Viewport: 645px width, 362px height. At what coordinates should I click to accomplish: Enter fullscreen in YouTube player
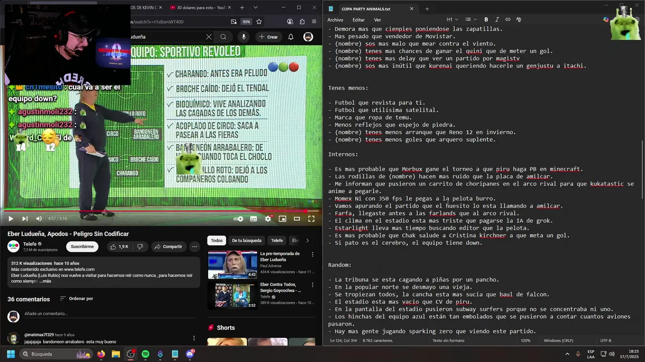click(311, 219)
